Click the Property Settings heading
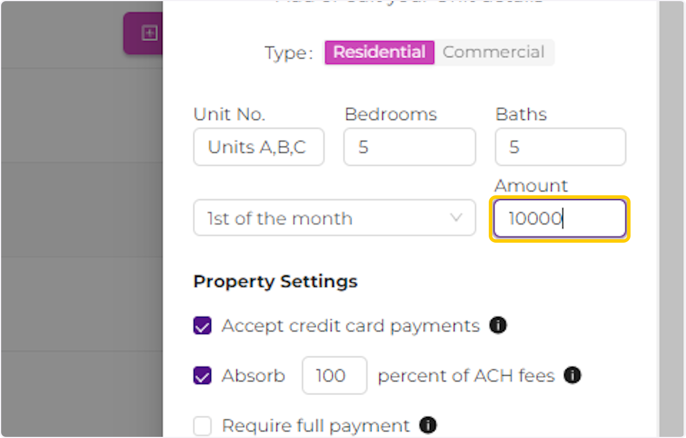This screenshot has width=686, height=438. pyautogui.click(x=276, y=281)
